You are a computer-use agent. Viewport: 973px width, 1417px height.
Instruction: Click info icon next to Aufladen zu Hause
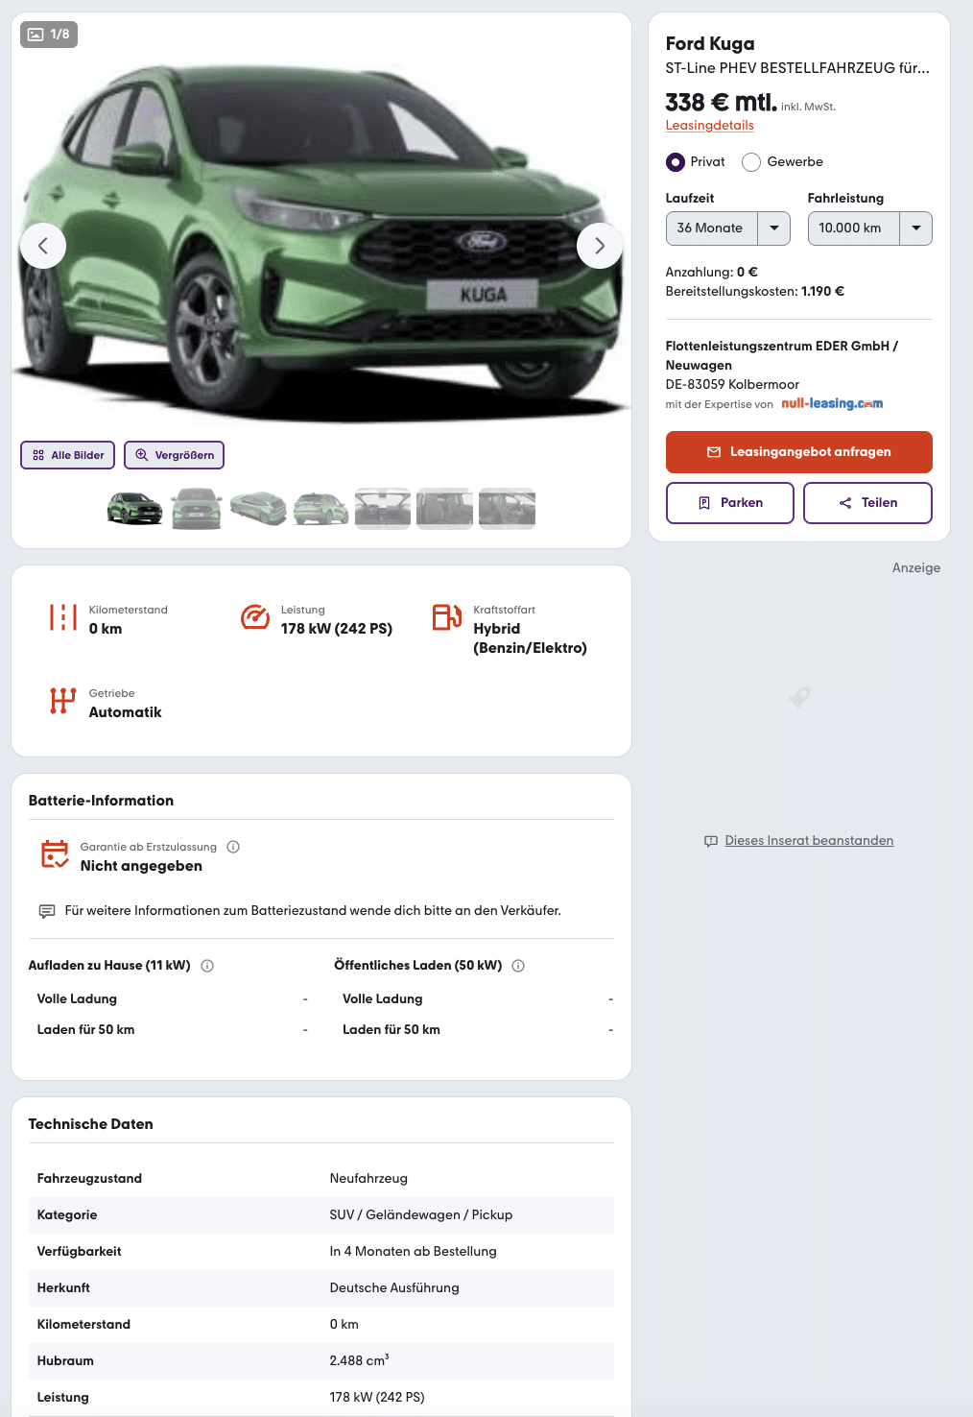coord(207,966)
